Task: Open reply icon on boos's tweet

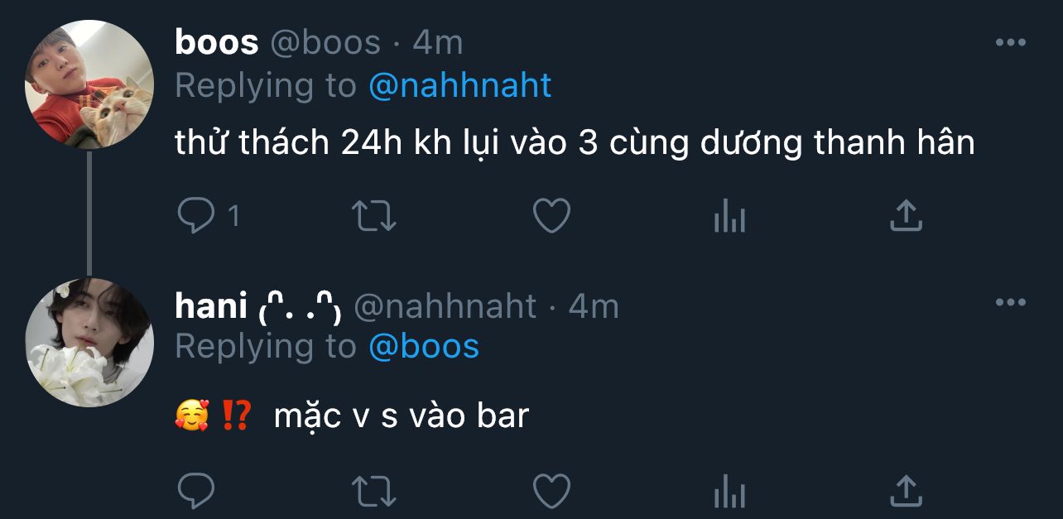Action: 196,216
